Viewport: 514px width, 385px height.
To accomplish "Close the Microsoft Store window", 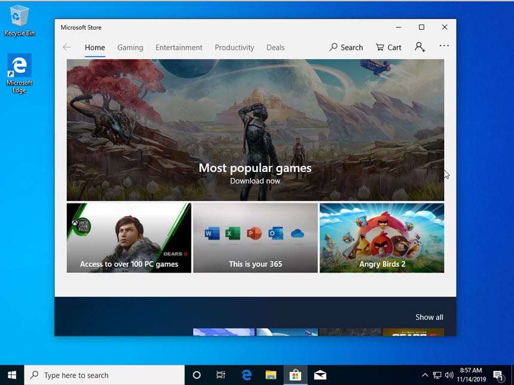I will tap(445, 27).
